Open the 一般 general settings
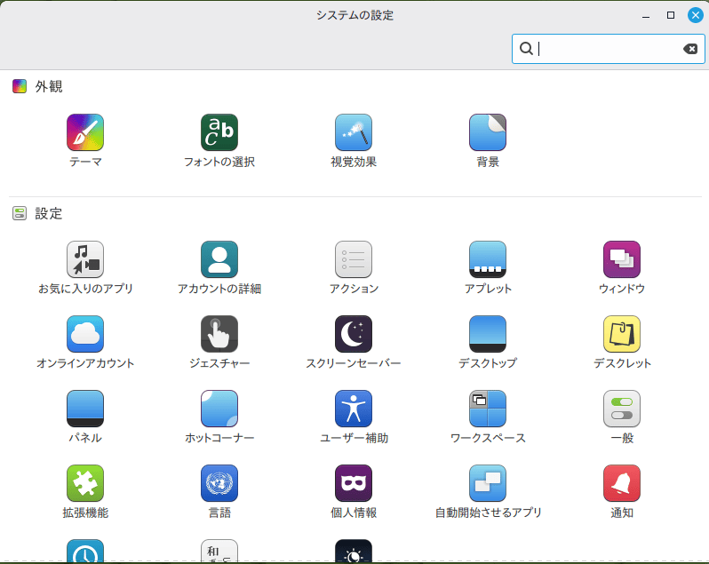This screenshot has width=709, height=564. coord(622,409)
